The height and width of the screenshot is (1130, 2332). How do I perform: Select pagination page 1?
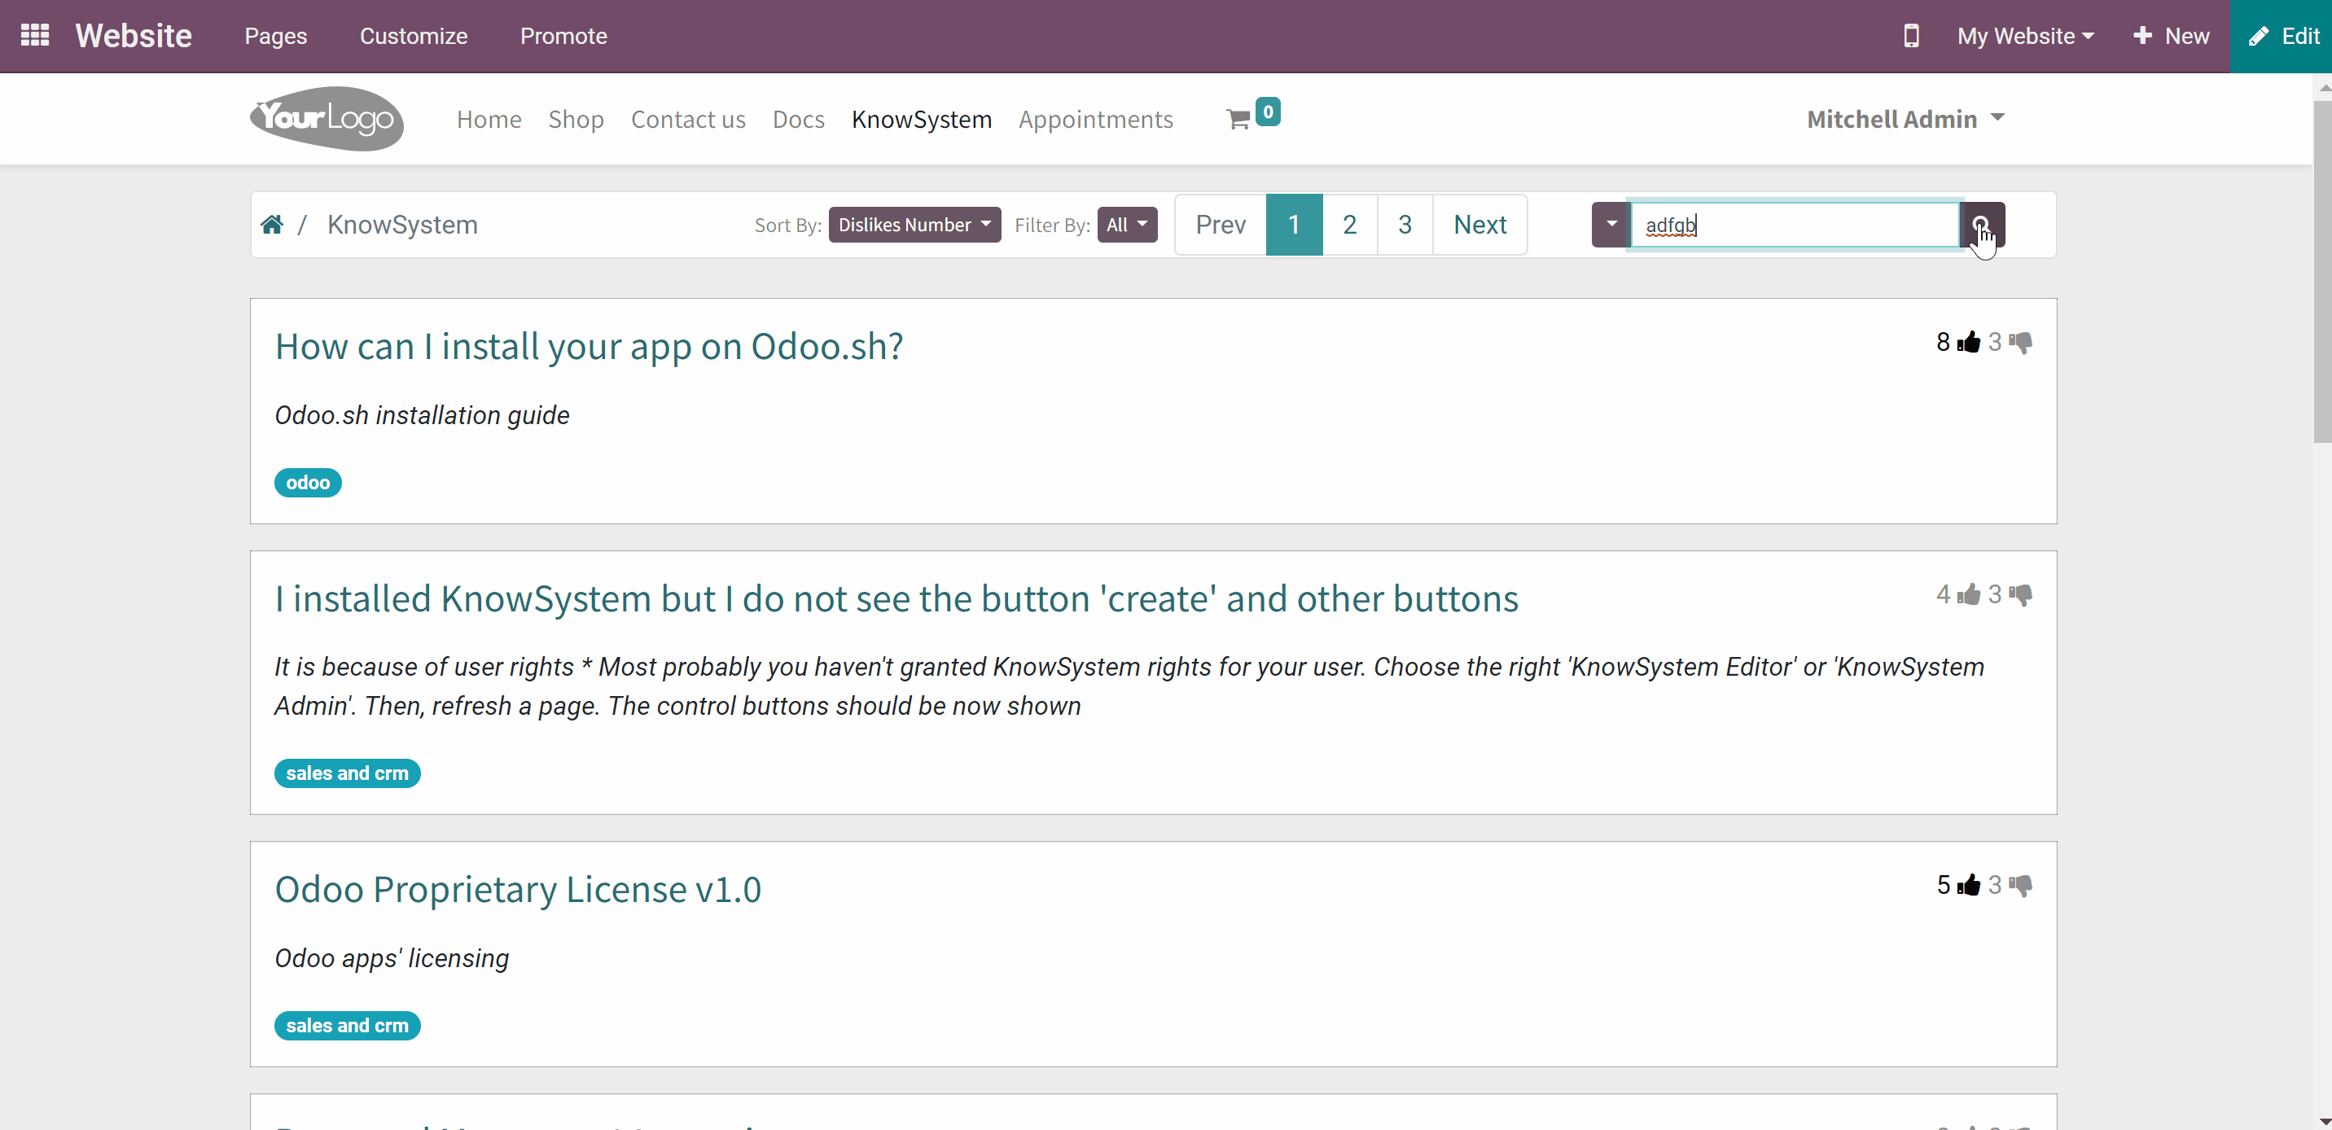pyautogui.click(x=1294, y=225)
